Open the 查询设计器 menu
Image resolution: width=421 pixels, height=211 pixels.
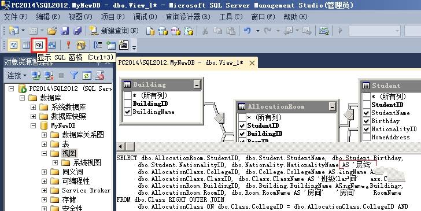188,17
